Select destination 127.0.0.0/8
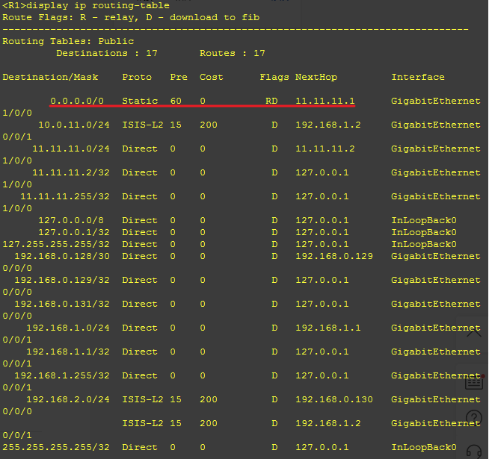Screen dimensions: 489x459 click(x=71, y=220)
